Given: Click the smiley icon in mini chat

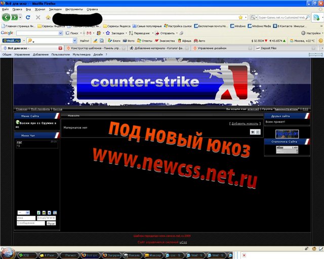Looking at the screenshot, I should coord(44,212).
